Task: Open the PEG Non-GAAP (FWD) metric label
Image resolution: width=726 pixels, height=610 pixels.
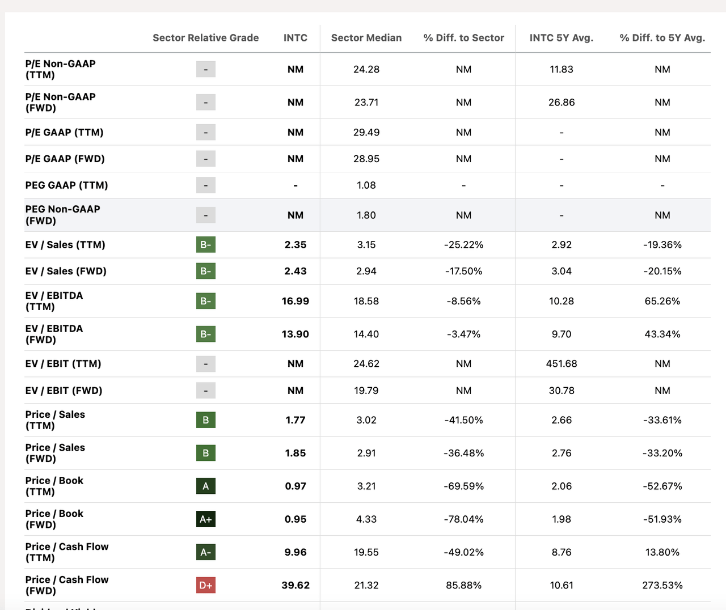Action: [63, 215]
